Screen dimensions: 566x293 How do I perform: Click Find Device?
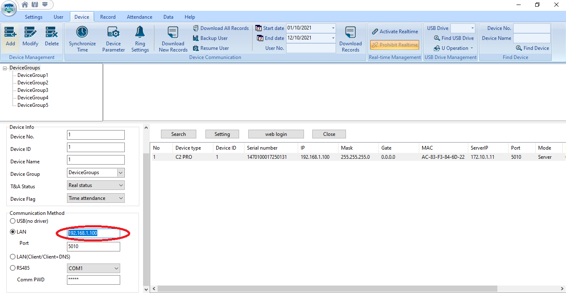532,48
